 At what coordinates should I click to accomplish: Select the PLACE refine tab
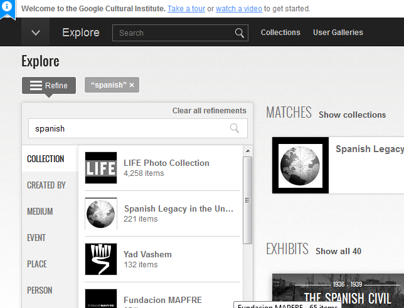[50, 264]
